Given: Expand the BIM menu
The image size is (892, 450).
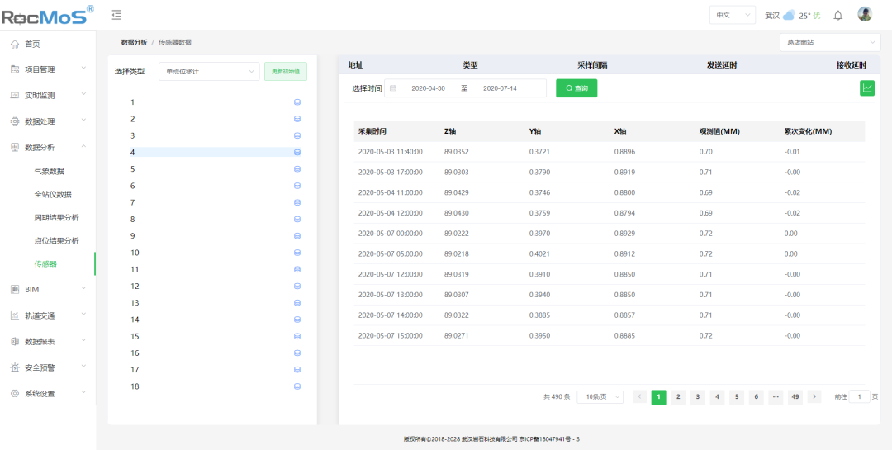Looking at the screenshot, I should click(48, 289).
